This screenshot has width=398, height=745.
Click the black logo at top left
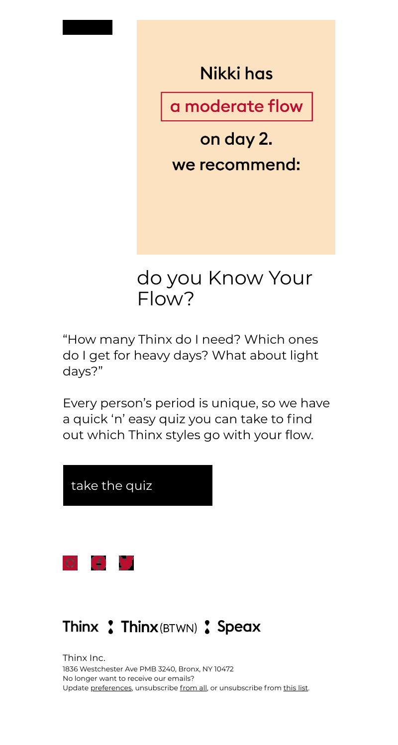[x=88, y=27]
